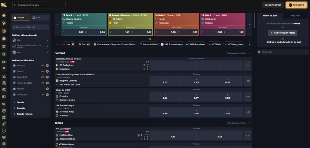310x148 pixels.
Task: Advance featured matches carousel with right arrow
Action: 249,25
